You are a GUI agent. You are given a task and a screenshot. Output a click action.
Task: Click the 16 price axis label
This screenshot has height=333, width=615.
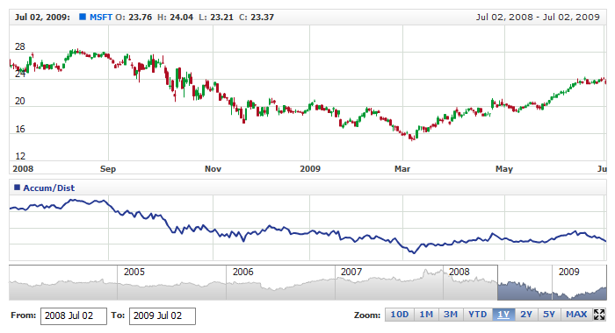pos(20,129)
